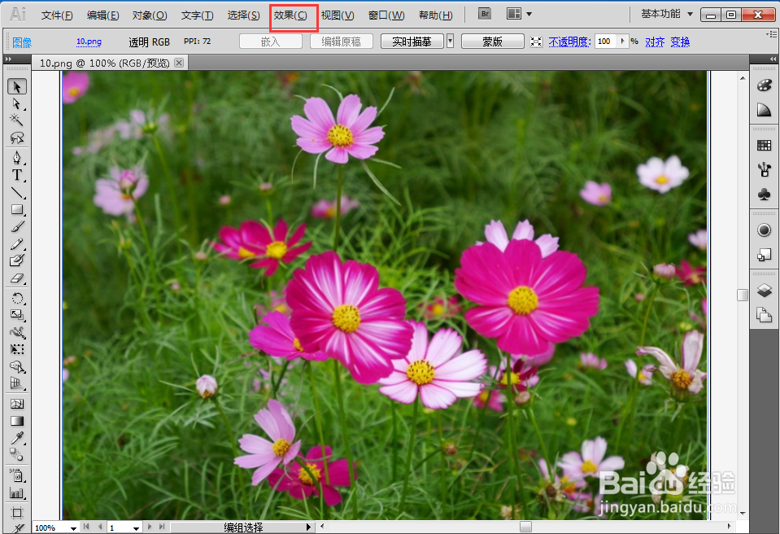Open the Brushes panel icon
This screenshot has width=780, height=534.
tap(764, 169)
